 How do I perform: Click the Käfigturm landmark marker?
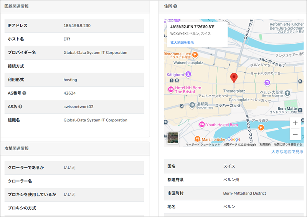tap(188, 74)
